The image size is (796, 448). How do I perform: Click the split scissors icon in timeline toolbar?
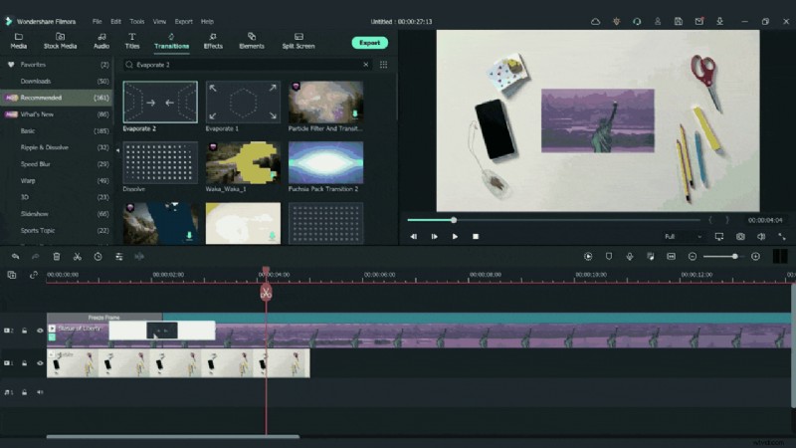pyautogui.click(x=77, y=256)
